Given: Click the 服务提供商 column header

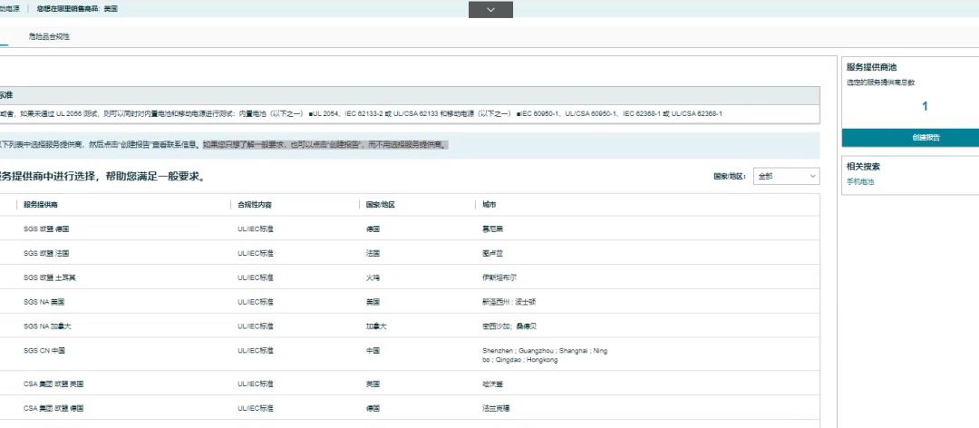Looking at the screenshot, I should 41,205.
